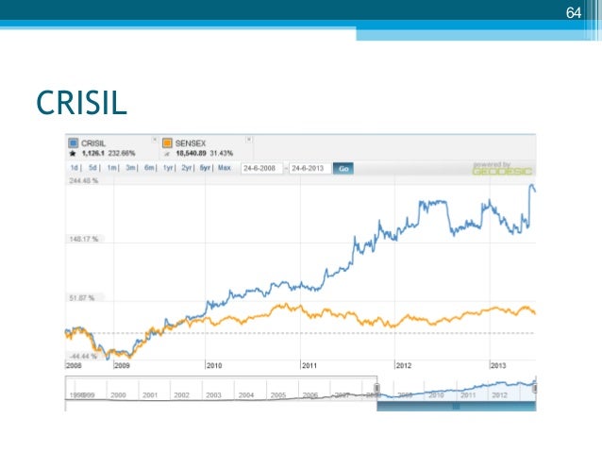
Task: Remove the SENSEX series with its close icon
Action: 249,140
